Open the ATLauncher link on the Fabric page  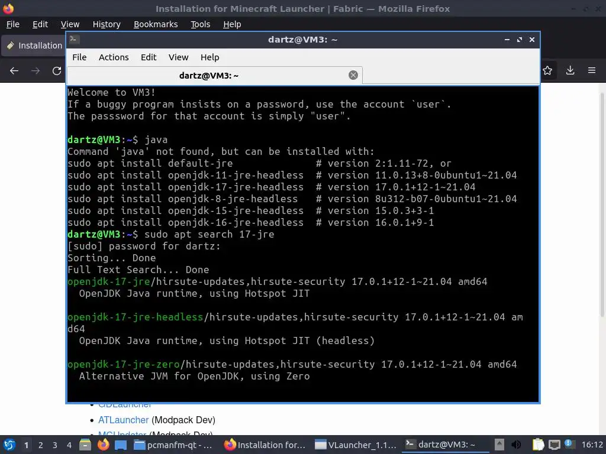point(123,420)
